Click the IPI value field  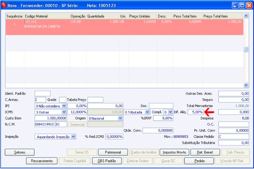click(x=105, y=106)
